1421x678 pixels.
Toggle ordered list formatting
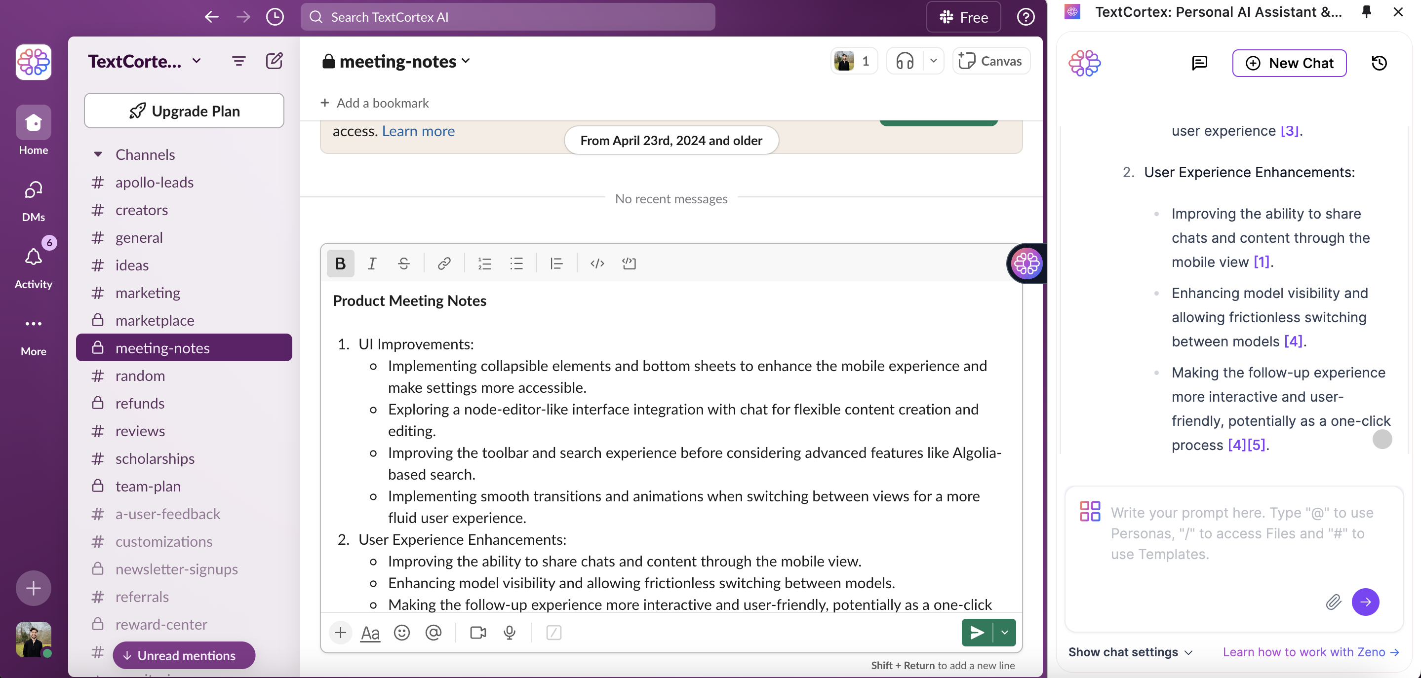tap(484, 264)
